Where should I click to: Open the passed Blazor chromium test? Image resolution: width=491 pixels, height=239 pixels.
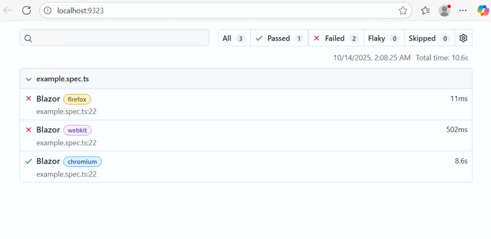48,161
